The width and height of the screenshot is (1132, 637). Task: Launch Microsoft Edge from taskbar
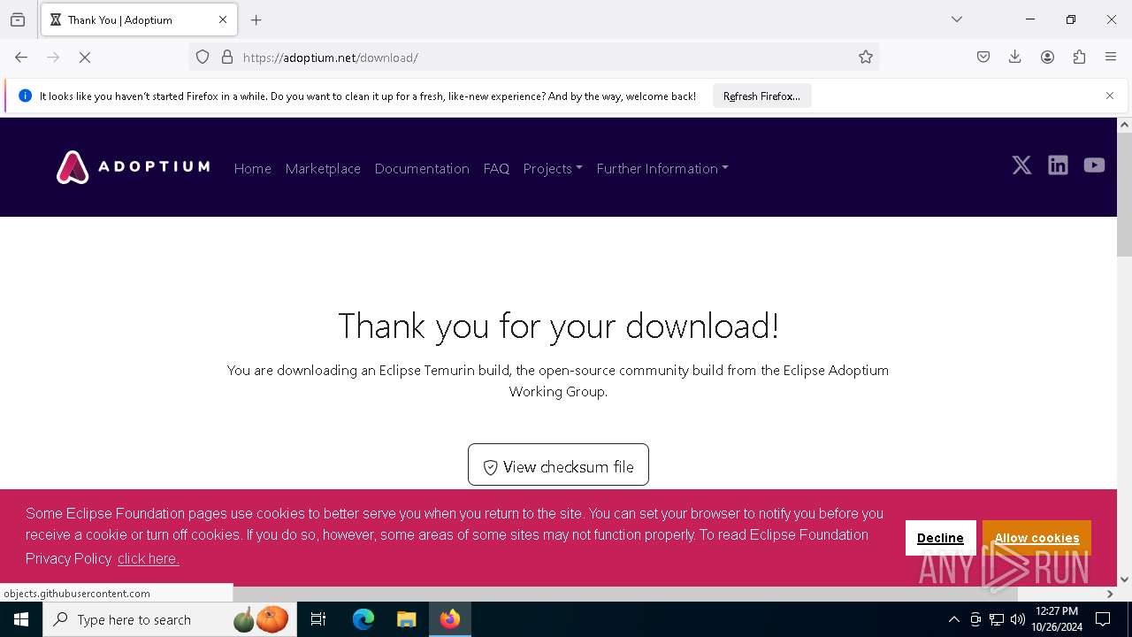click(x=363, y=619)
